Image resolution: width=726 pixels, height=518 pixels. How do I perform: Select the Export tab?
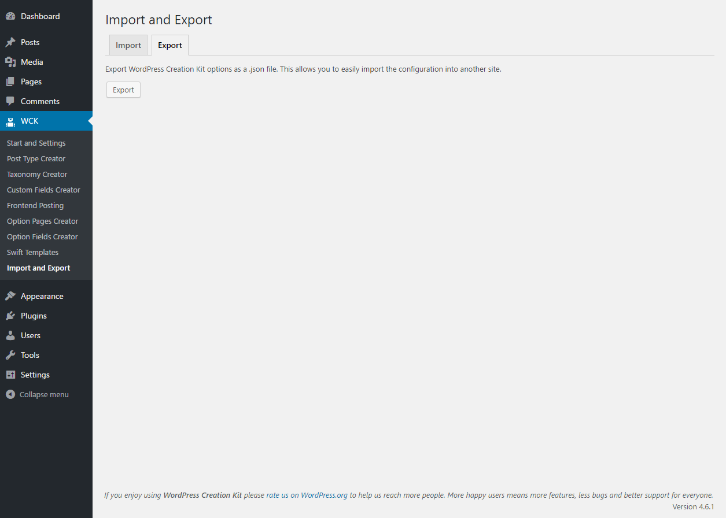170,45
